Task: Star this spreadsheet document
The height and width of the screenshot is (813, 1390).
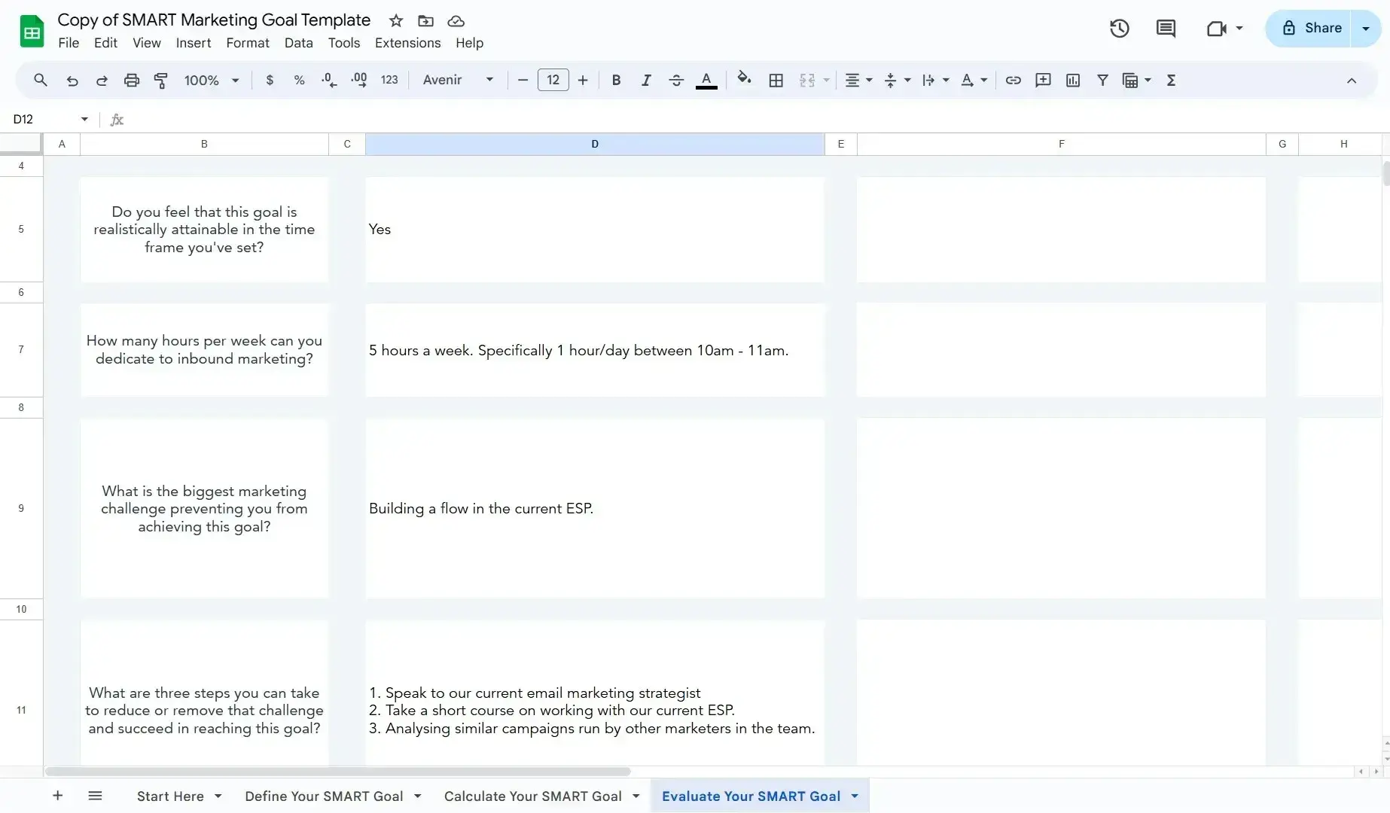Action: [x=396, y=21]
